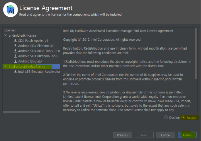Select Intel x86 Emulator Accelerator item
The height and width of the screenshot is (141, 201).
click(39, 72)
